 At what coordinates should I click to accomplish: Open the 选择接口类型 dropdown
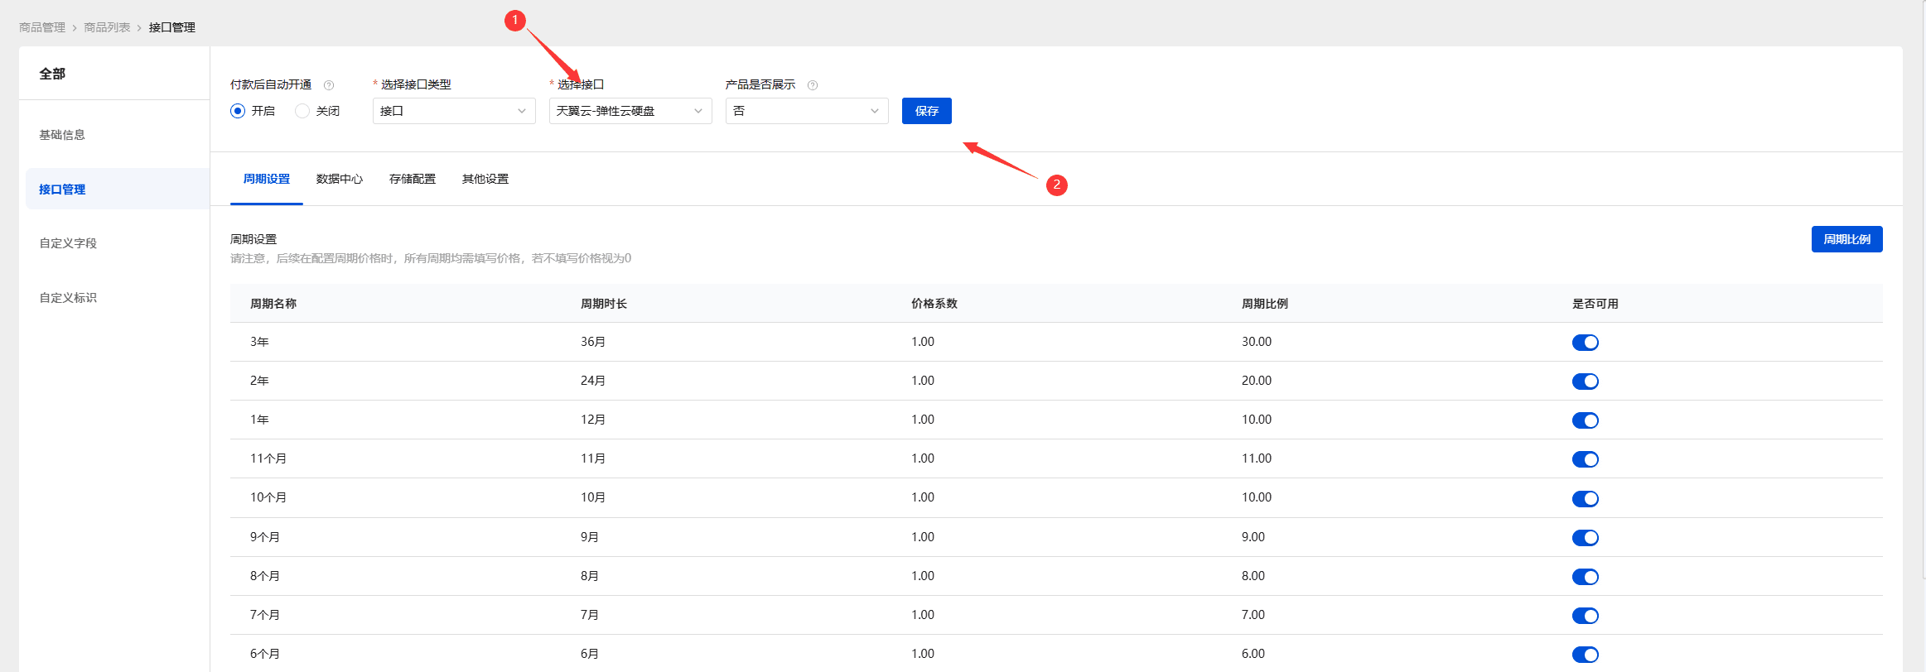(x=454, y=111)
